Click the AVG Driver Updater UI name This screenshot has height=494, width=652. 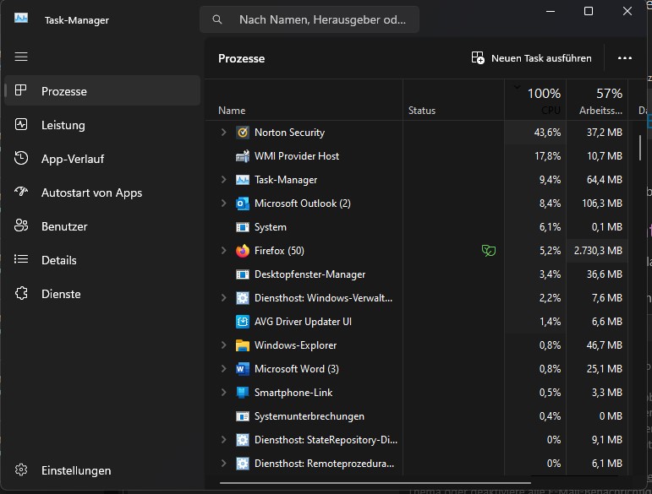pos(303,322)
